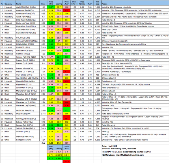Click the 'Mkt Cap' column header
170x163 pixels.
click(x=98, y=3)
